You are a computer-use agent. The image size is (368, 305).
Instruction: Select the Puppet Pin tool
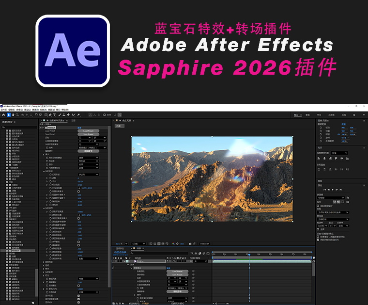click(78, 115)
